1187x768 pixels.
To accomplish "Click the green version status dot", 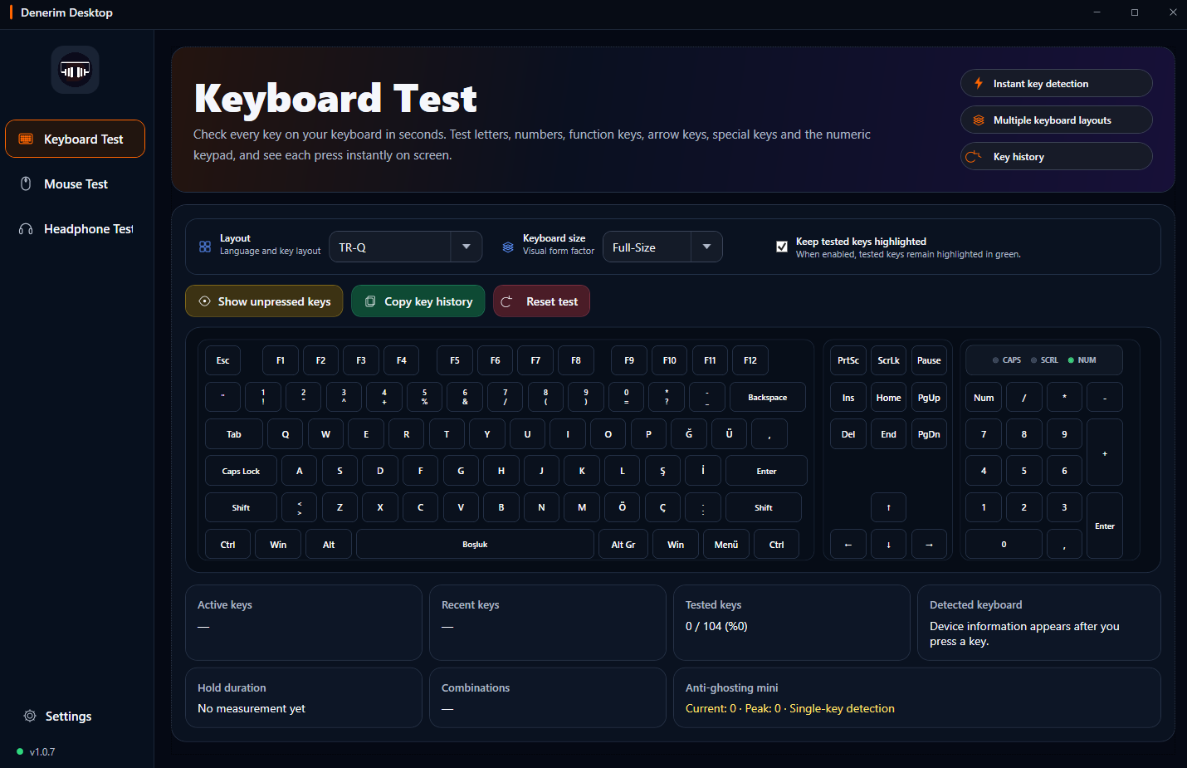I will tap(20, 751).
